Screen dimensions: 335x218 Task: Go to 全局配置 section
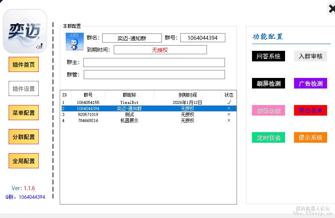tap(24, 161)
